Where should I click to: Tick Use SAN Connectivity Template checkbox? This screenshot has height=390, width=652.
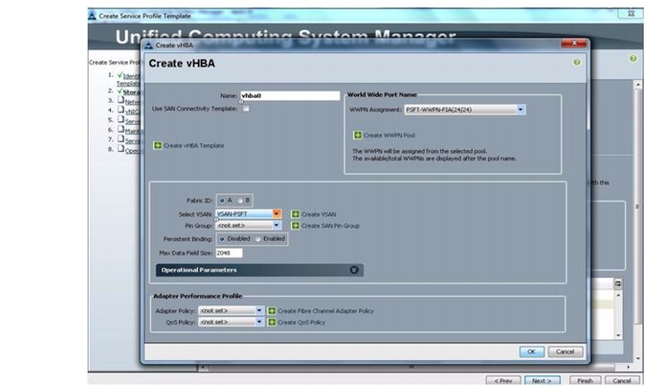(x=246, y=108)
